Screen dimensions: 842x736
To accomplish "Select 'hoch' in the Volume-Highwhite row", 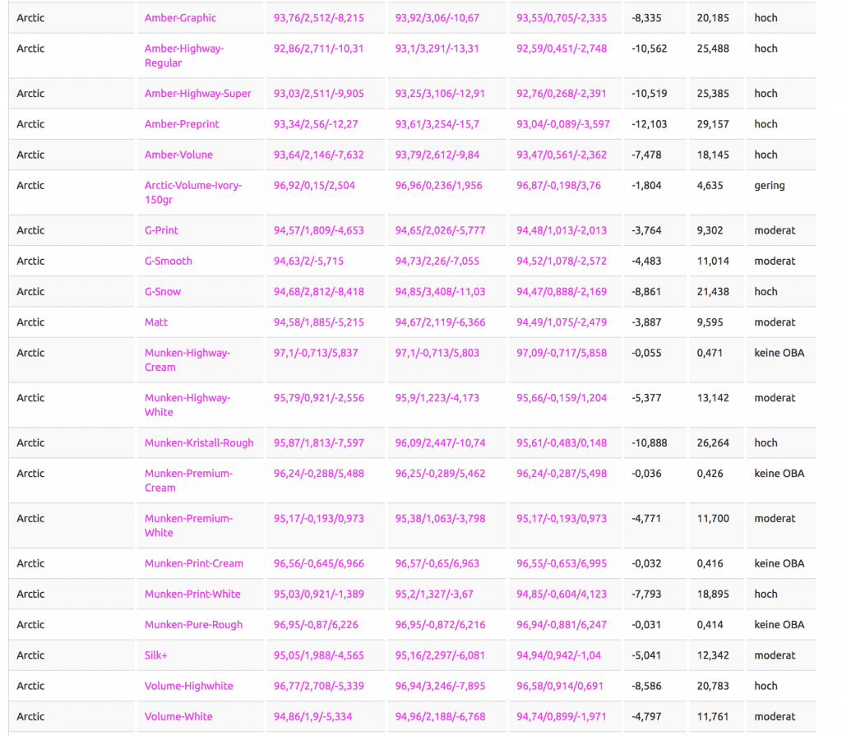I will tap(766, 686).
